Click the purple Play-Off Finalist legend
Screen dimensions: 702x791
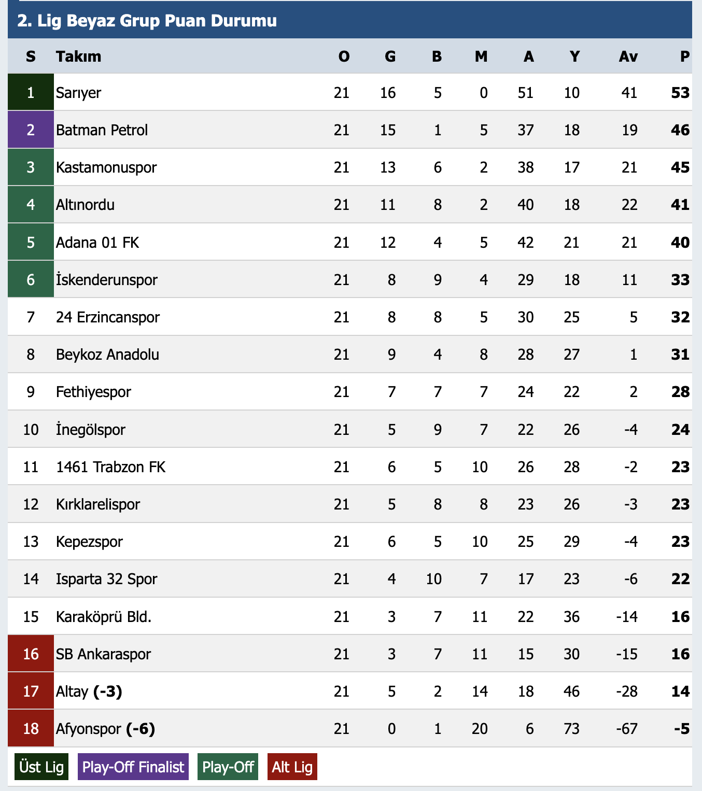coord(133,767)
